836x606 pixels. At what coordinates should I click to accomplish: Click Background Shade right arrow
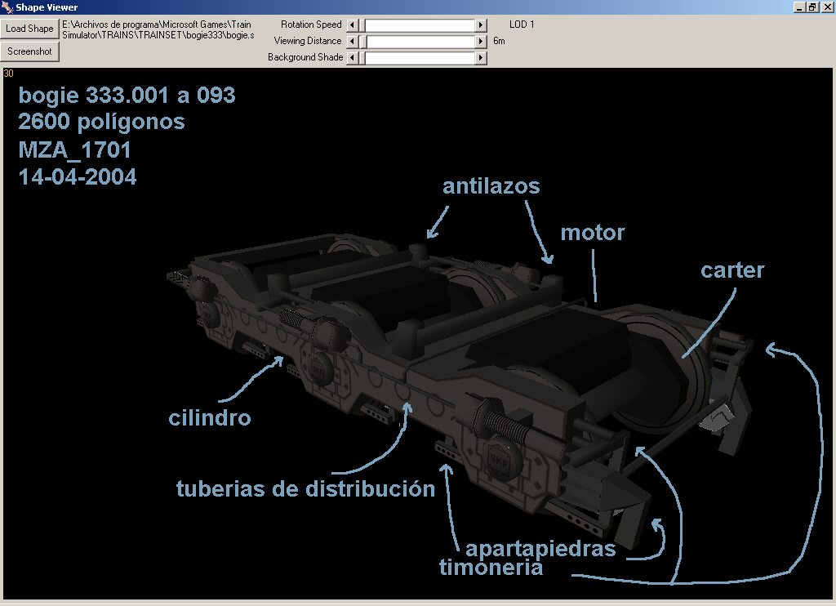click(481, 58)
